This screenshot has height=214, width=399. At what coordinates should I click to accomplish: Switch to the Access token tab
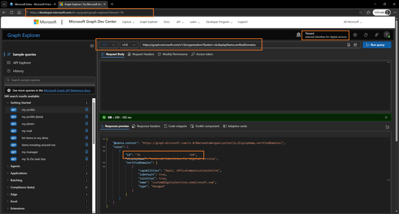tap(202, 54)
